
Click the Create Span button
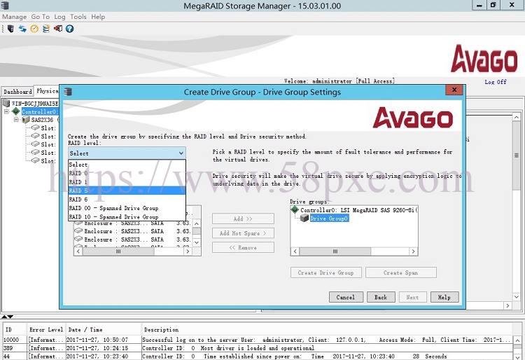(x=401, y=272)
